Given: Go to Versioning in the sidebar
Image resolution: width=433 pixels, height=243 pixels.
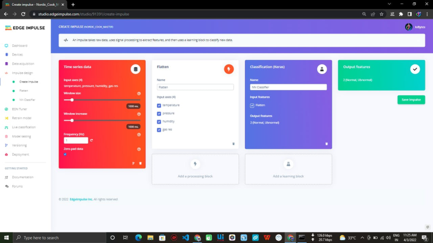Looking at the screenshot, I should (x=19, y=145).
